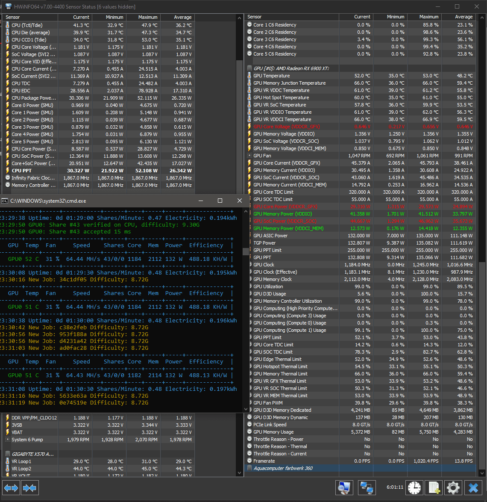Select the GPU Core Power (VDDCR_GFX) row
Image resolution: width=487 pixels, height=502 pixels.
tap(361, 207)
